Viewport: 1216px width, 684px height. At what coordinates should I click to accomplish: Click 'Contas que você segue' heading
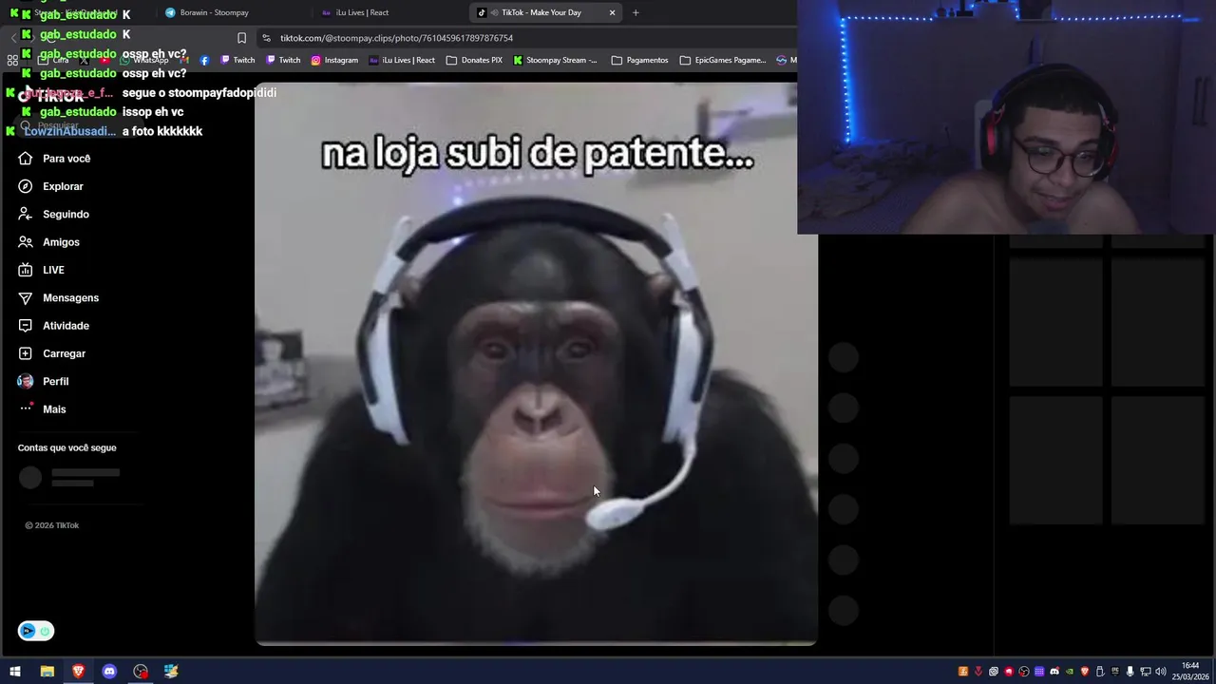click(66, 447)
